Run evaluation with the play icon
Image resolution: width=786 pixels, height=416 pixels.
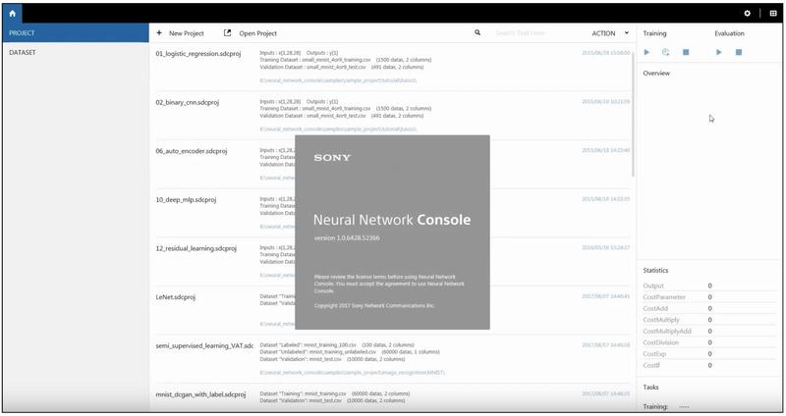coord(719,52)
